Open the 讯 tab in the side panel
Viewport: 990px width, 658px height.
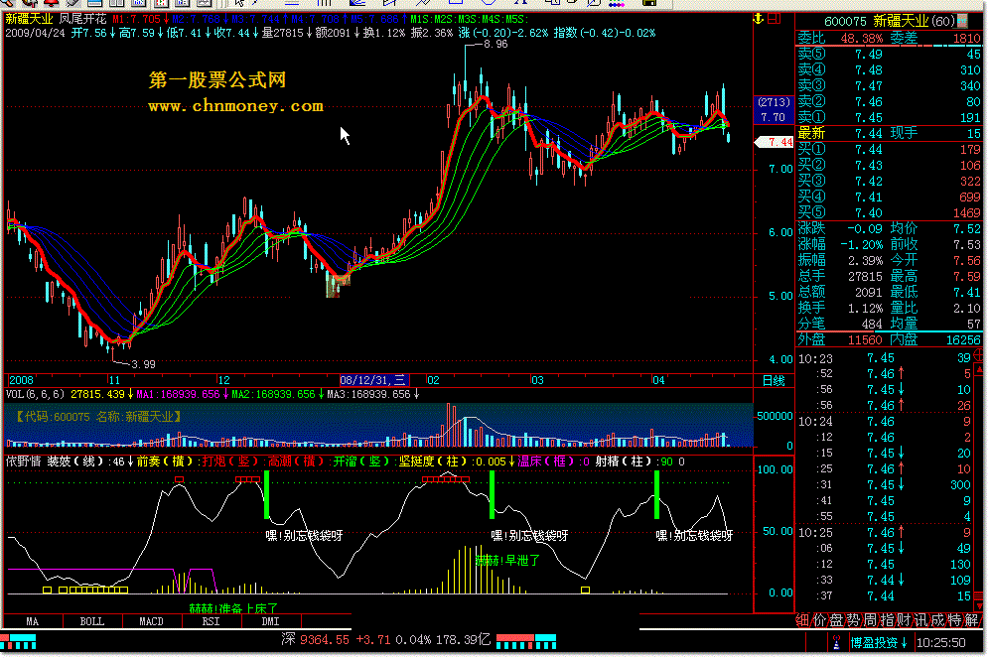click(x=920, y=620)
